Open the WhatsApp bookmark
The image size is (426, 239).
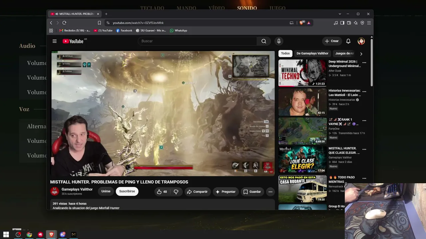point(178,31)
